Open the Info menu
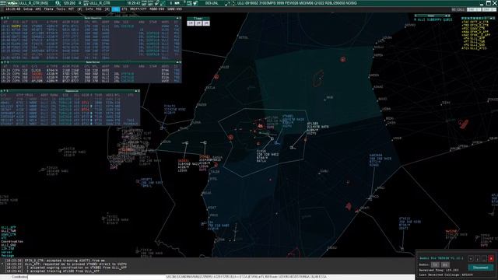 pyautogui.click(x=89, y=9)
